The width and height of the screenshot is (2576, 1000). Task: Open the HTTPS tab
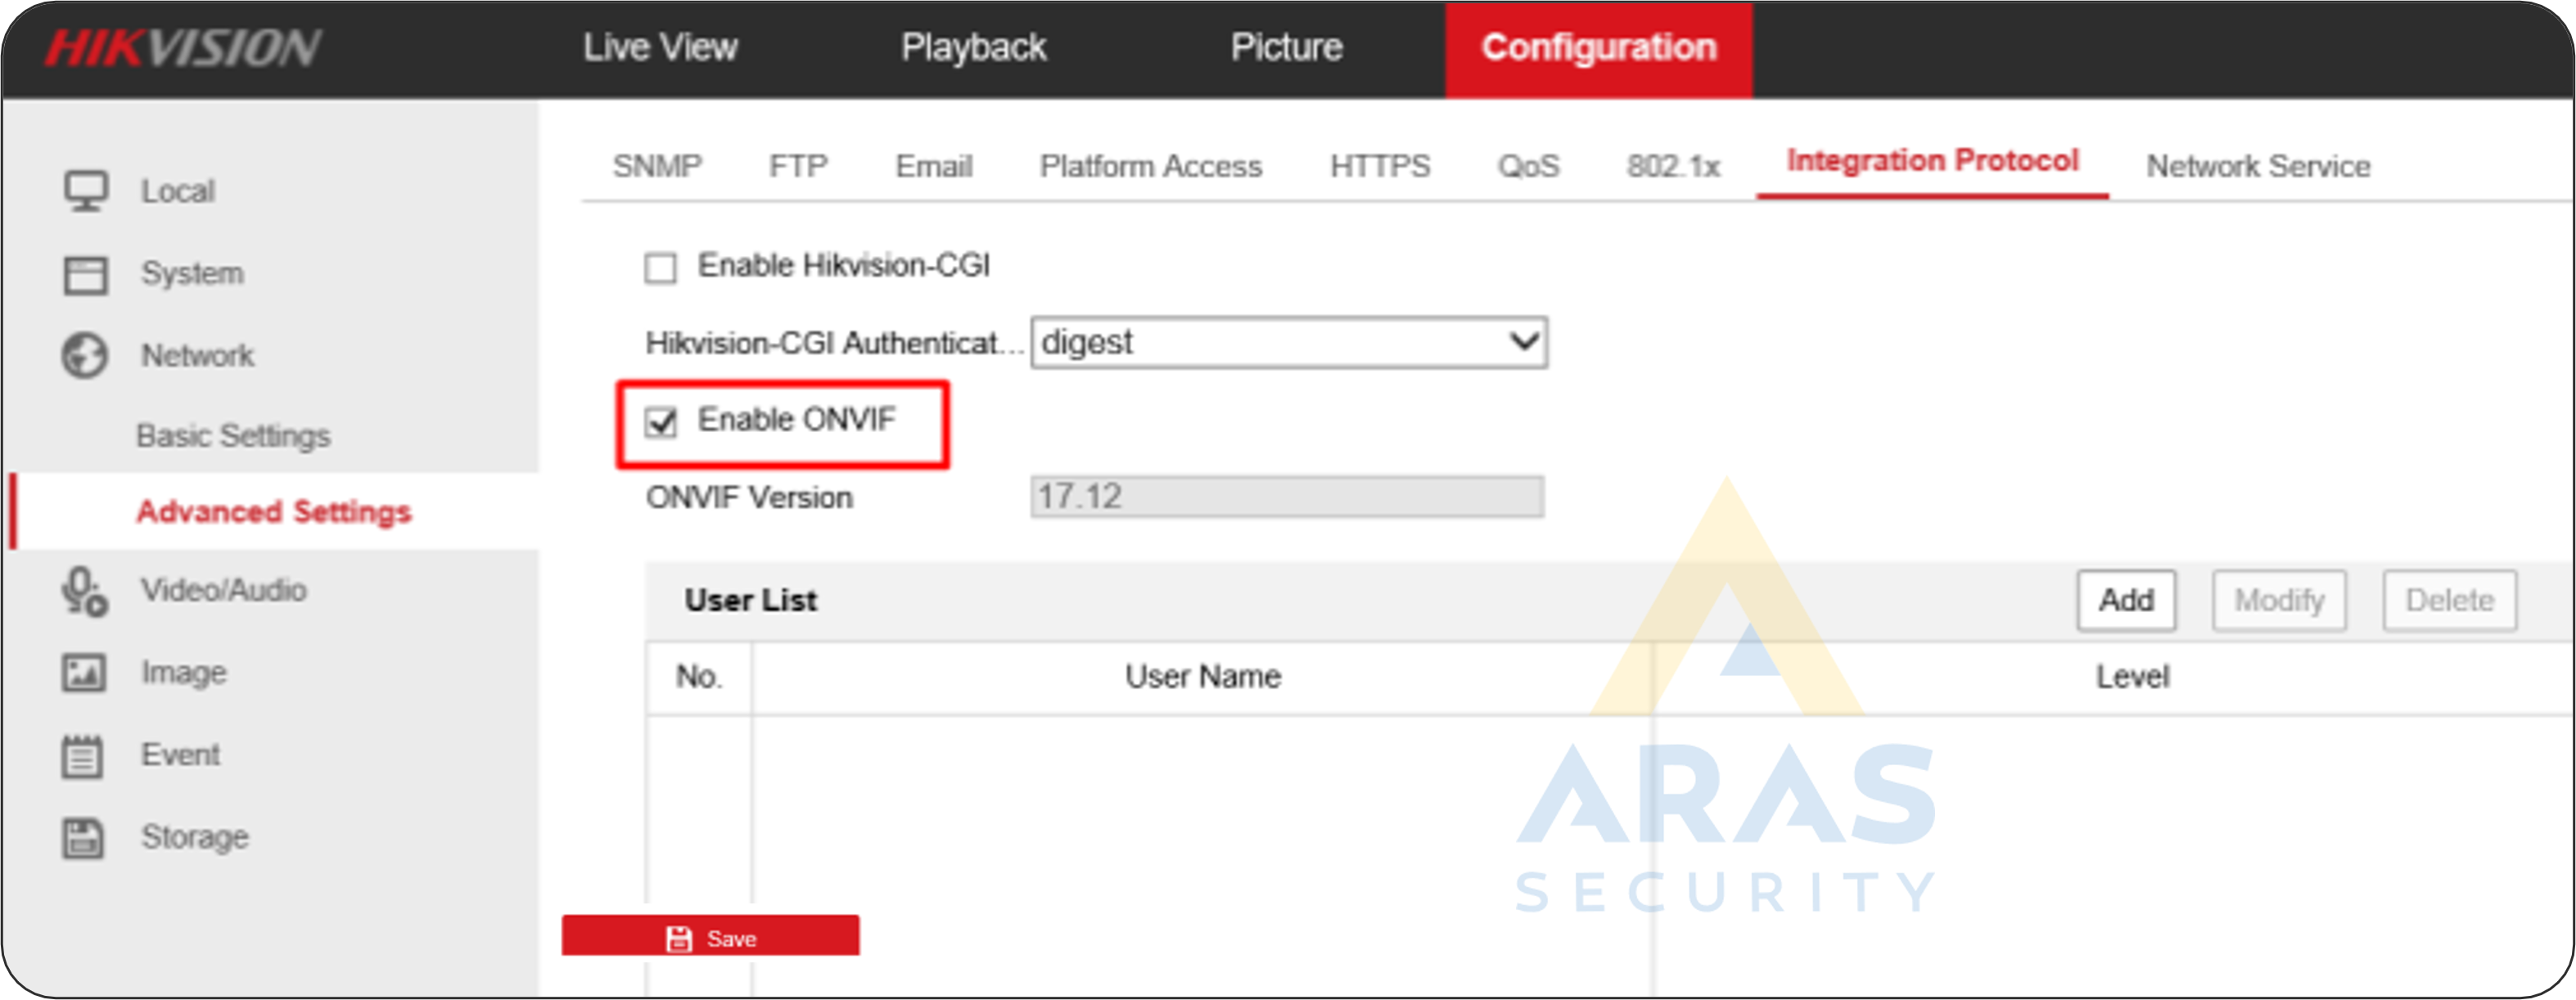click(x=1380, y=166)
